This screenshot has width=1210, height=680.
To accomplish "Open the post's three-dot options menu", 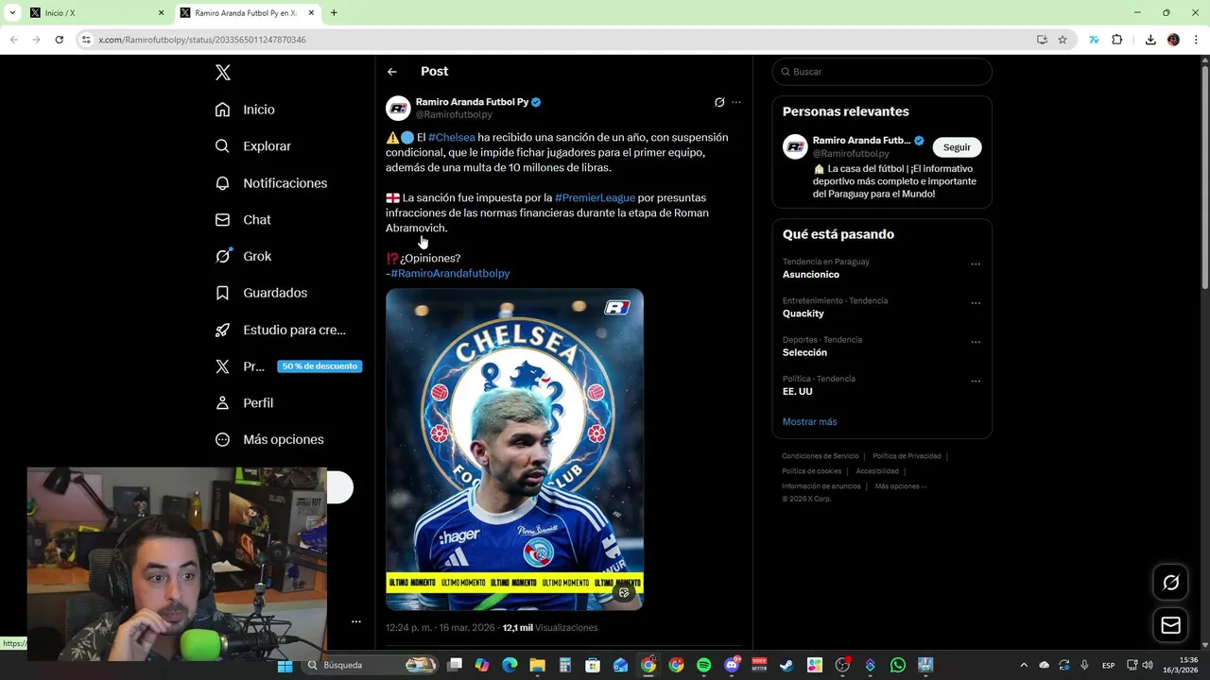I will click(736, 102).
